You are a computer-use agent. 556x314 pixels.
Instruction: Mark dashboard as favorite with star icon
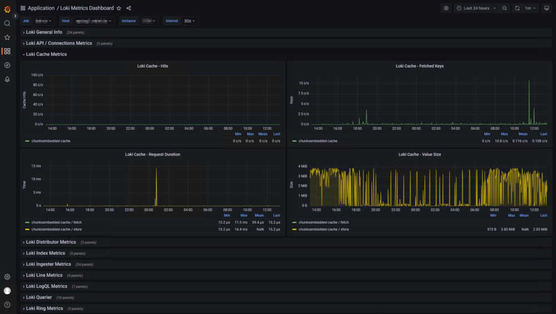[119, 8]
